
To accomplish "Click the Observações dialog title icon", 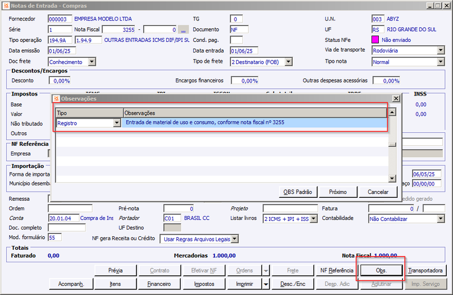I will pyautogui.click(x=56, y=99).
